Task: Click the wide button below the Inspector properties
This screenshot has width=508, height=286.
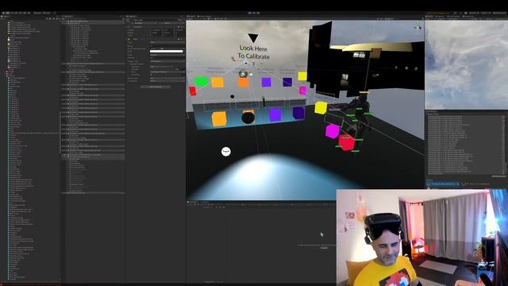Action: click(x=156, y=87)
